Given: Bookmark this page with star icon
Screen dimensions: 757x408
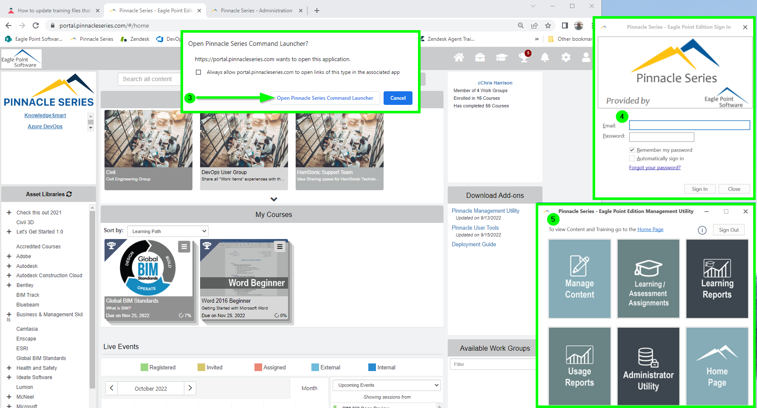Looking at the screenshot, I should pos(548,25).
